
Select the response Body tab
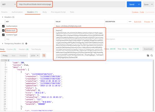(x=2, y=49)
